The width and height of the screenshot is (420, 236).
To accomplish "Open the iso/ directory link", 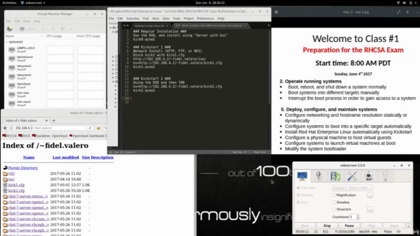I will coord(11,179).
